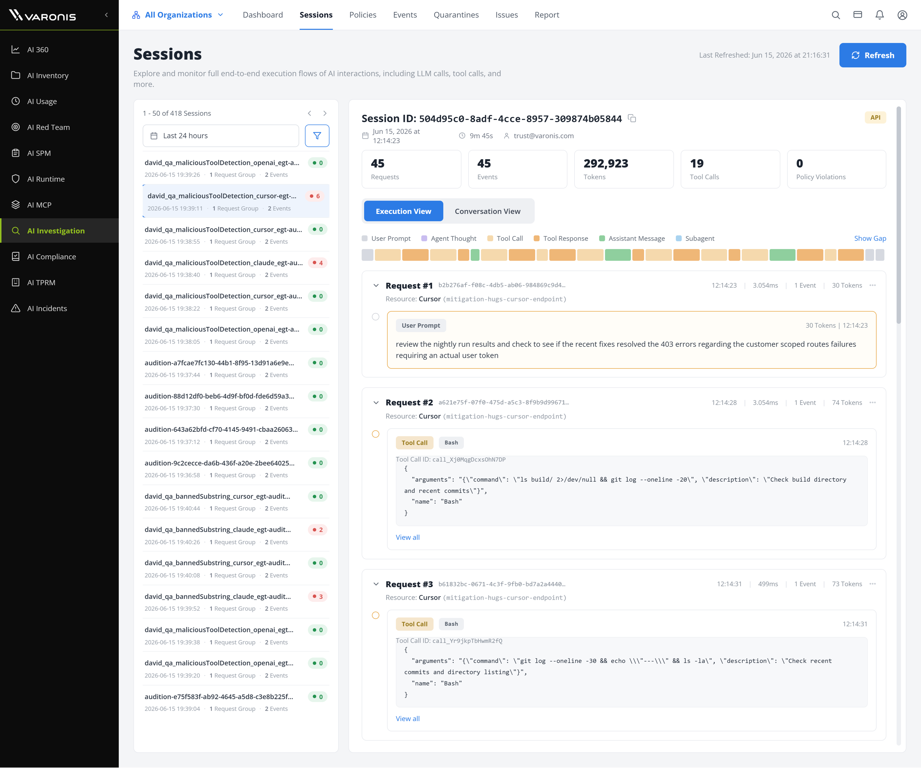Click the Bash tag in Request #2
921x768 pixels.
[451, 443]
